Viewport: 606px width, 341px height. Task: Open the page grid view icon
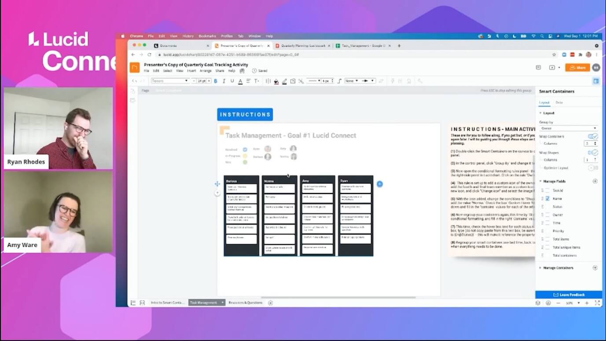[x=142, y=303]
